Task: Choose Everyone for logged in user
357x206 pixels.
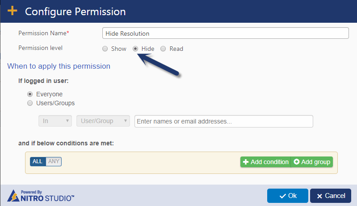Action: 30,94
